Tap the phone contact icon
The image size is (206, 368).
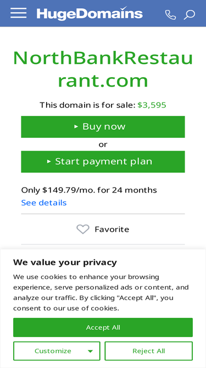170,15
